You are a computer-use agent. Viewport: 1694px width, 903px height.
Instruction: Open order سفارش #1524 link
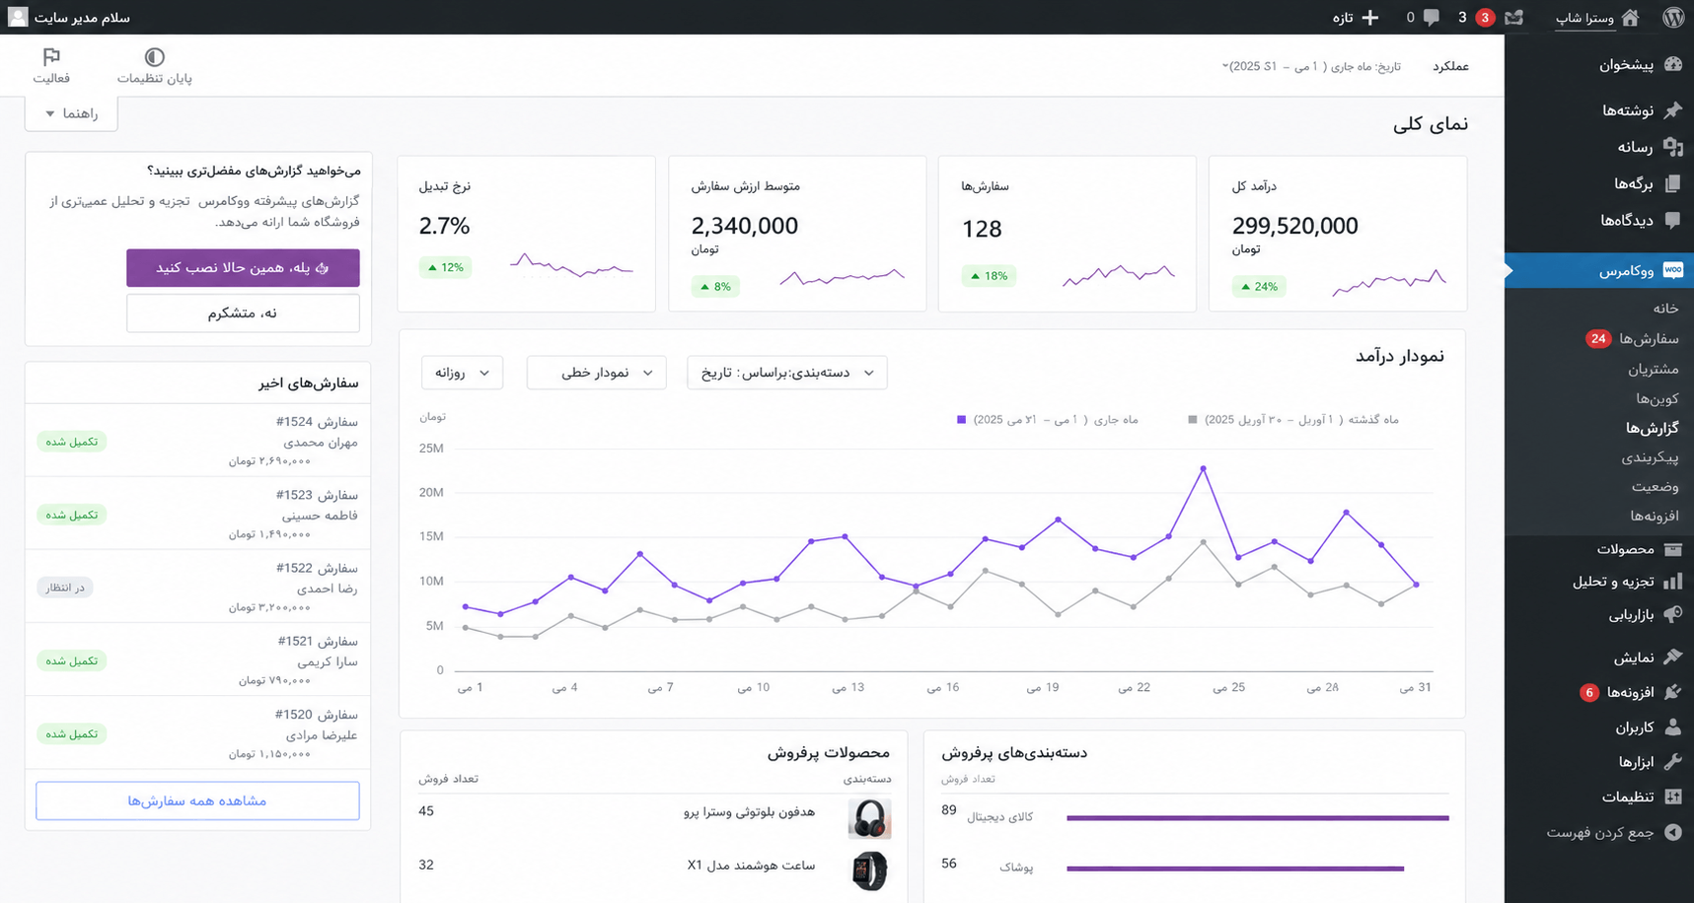click(x=317, y=422)
